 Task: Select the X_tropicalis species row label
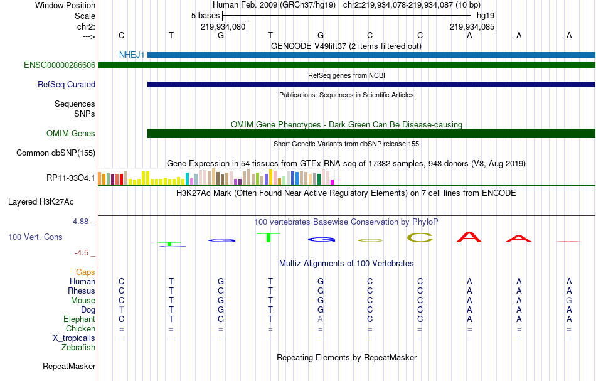pyautogui.click(x=74, y=338)
